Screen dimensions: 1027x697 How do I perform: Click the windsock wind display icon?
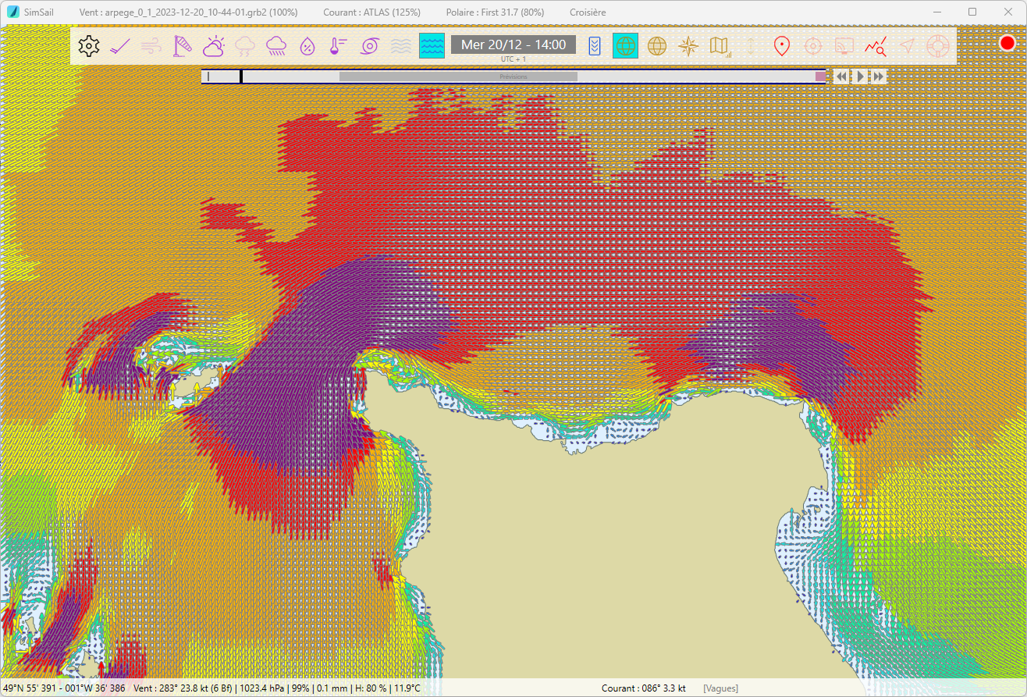183,46
